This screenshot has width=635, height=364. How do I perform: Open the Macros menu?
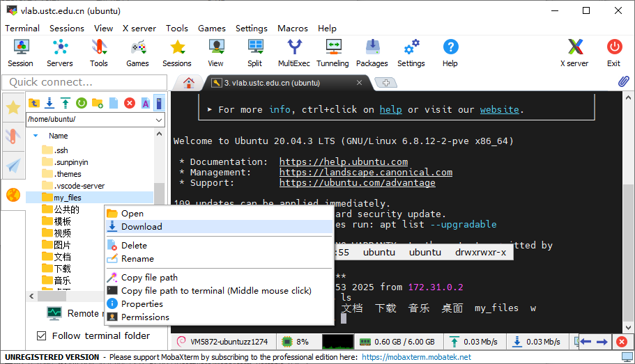tap(292, 29)
